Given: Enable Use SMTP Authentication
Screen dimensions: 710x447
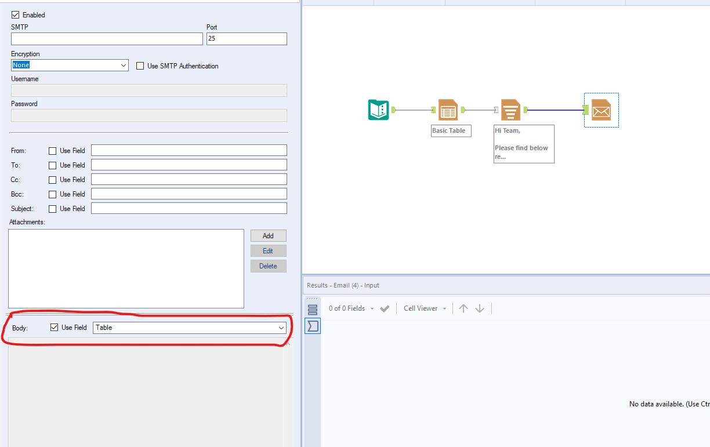Looking at the screenshot, I should point(140,66).
